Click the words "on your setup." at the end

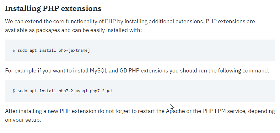click(23, 120)
